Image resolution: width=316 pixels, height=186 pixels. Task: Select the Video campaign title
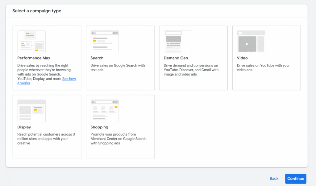pos(242,58)
